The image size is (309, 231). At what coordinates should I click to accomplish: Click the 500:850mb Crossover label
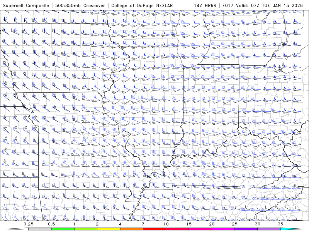[x=80, y=5]
